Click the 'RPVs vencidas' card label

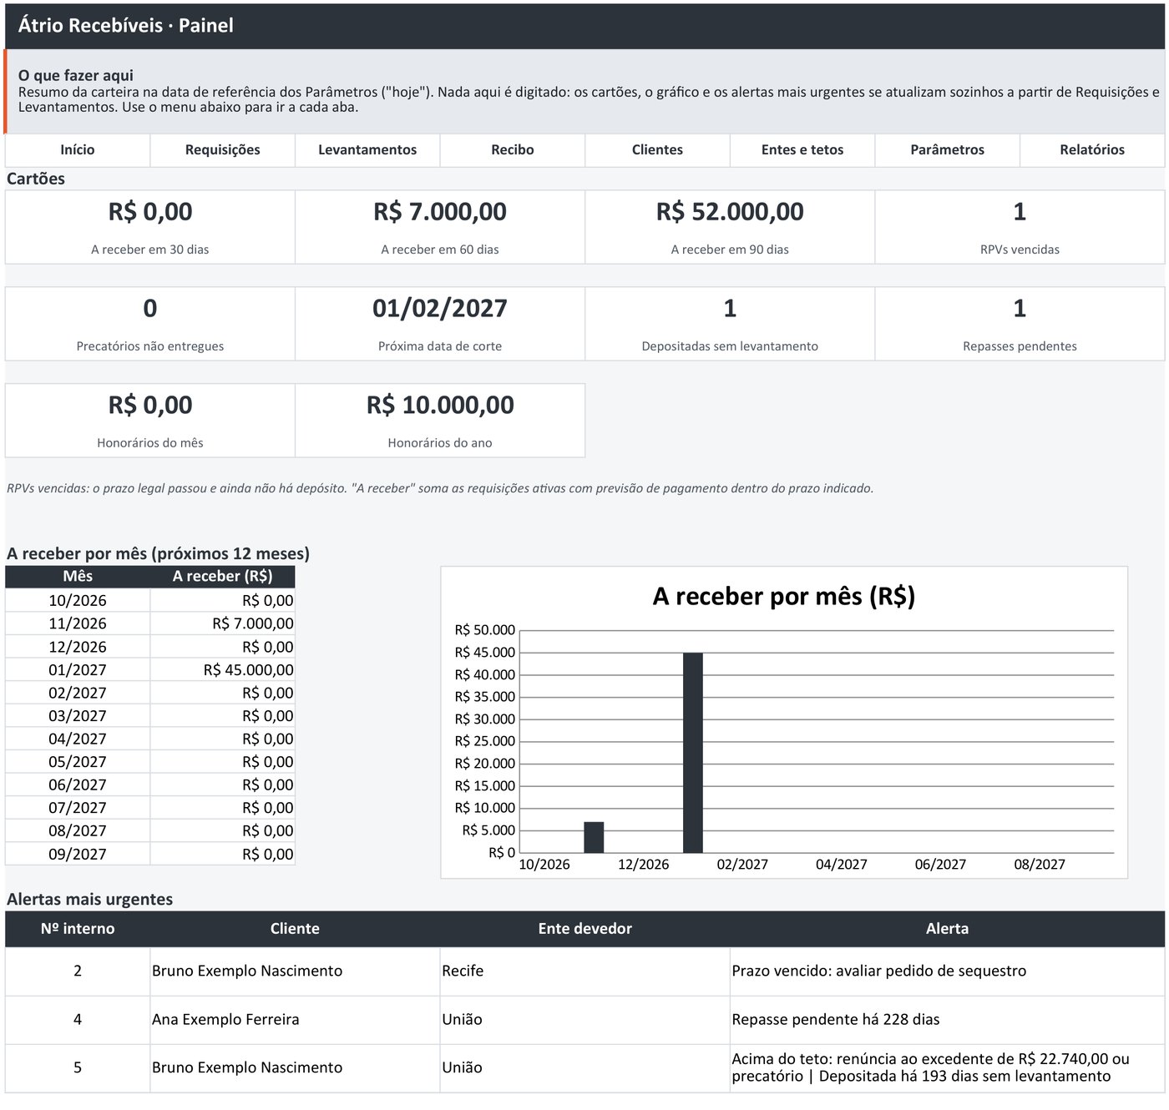point(1020,250)
